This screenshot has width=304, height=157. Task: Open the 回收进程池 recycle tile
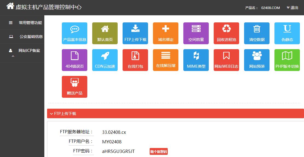tap(227, 33)
